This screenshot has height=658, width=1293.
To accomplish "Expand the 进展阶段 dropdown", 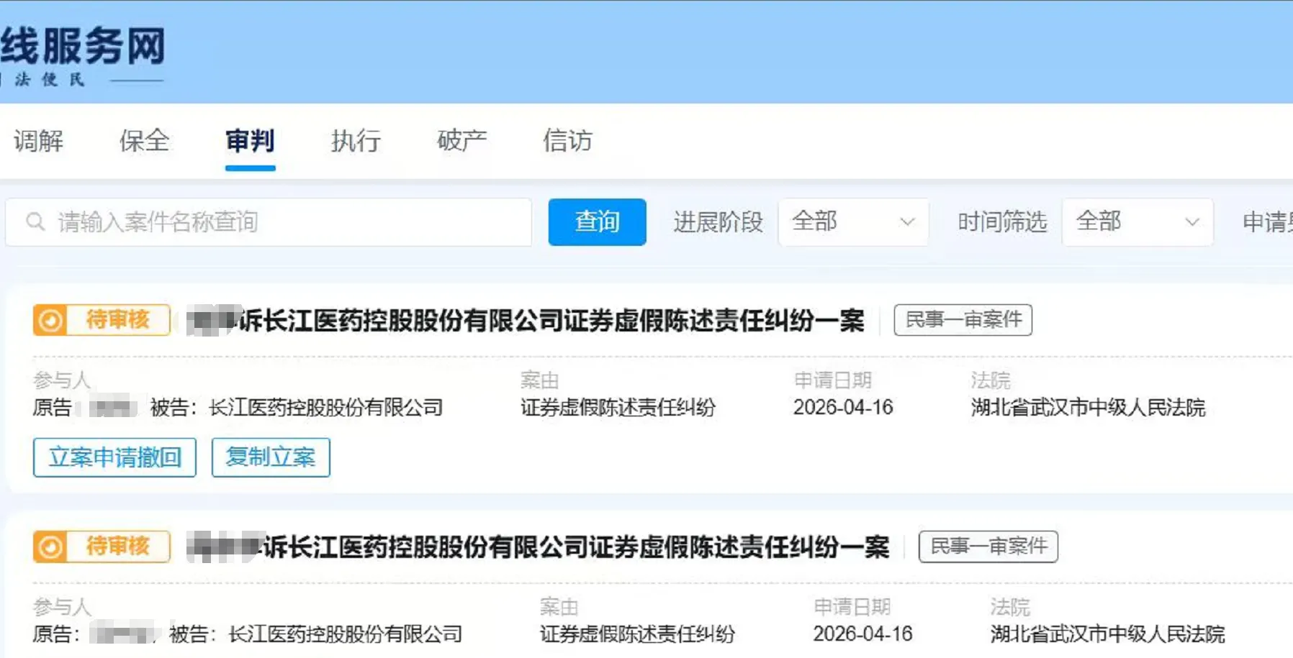I will (x=853, y=222).
